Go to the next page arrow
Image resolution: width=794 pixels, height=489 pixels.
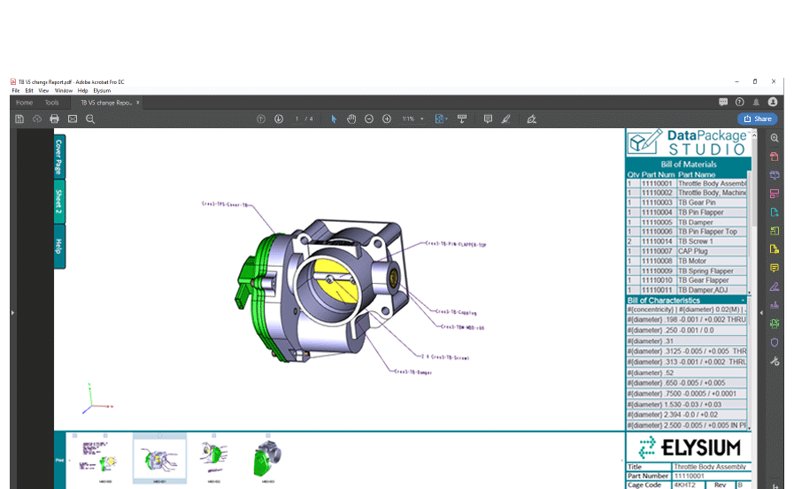coord(279,118)
